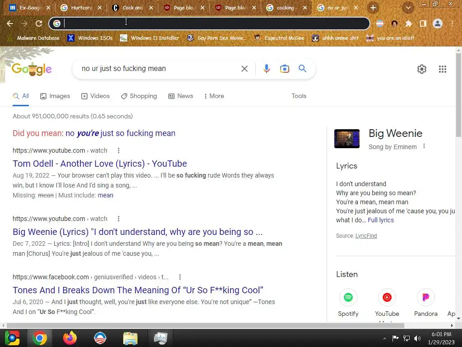462x347 pixels.
Task: Open options for Big Weenie result
Action: pos(119,219)
